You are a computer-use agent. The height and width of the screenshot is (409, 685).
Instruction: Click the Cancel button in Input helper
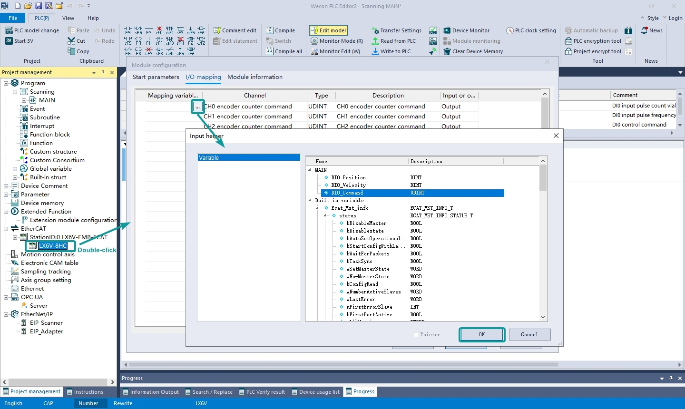[529, 335]
